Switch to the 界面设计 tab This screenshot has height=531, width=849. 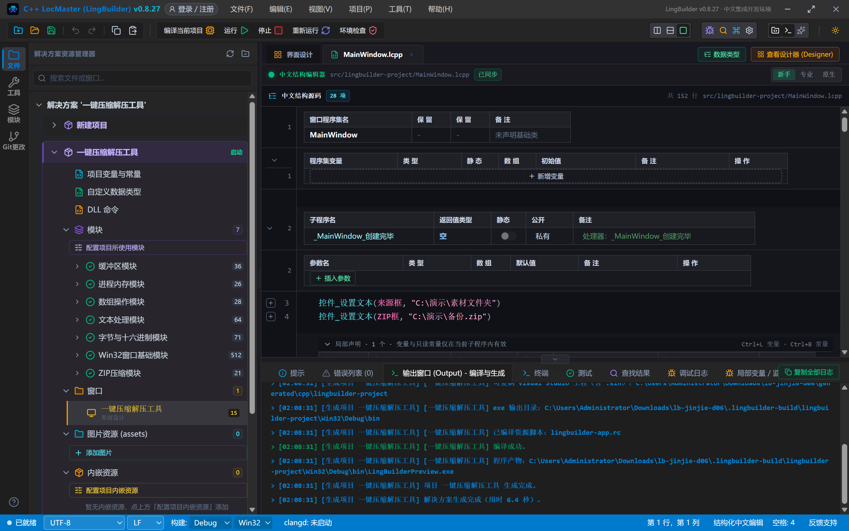coord(293,55)
